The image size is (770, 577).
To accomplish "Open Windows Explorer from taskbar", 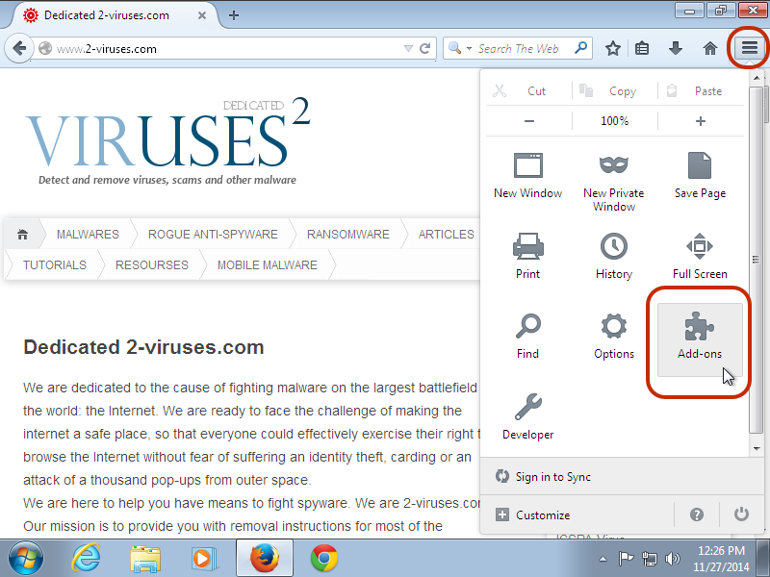I will [145, 559].
